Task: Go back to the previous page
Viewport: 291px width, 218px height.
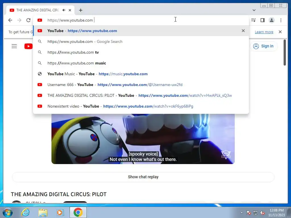Action: pyautogui.click(x=10, y=20)
